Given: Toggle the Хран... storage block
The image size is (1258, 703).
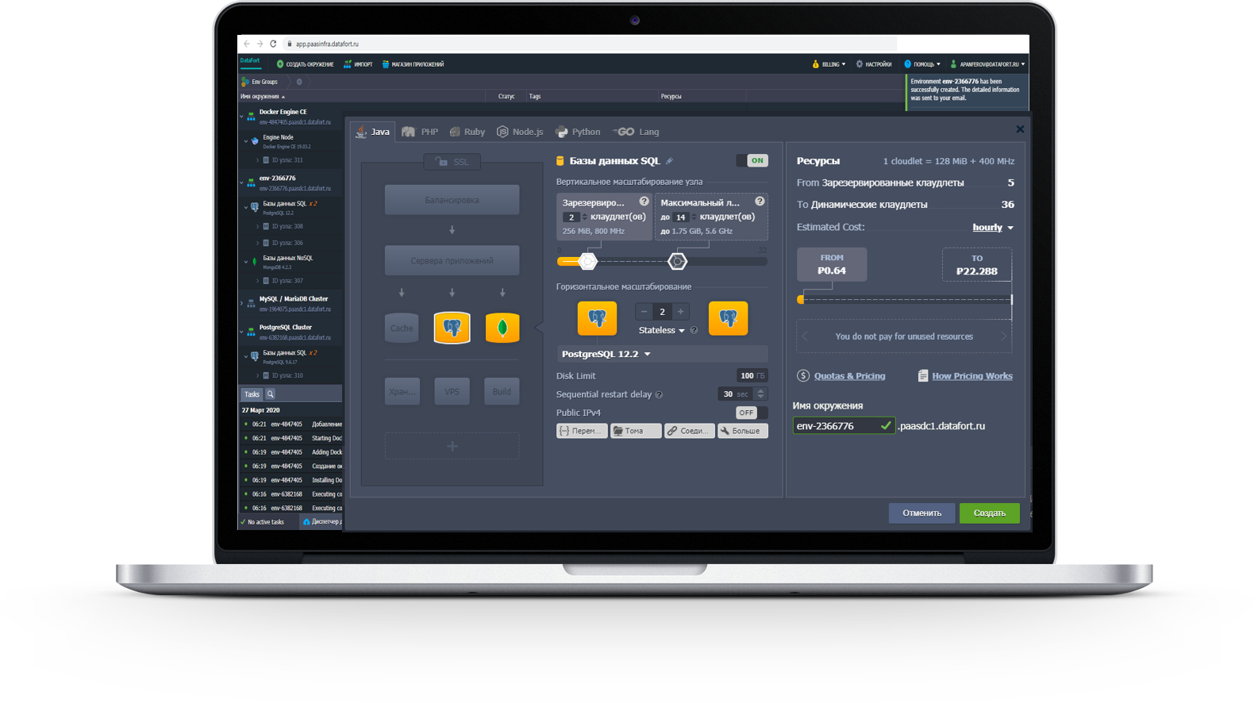Looking at the screenshot, I should tap(402, 391).
